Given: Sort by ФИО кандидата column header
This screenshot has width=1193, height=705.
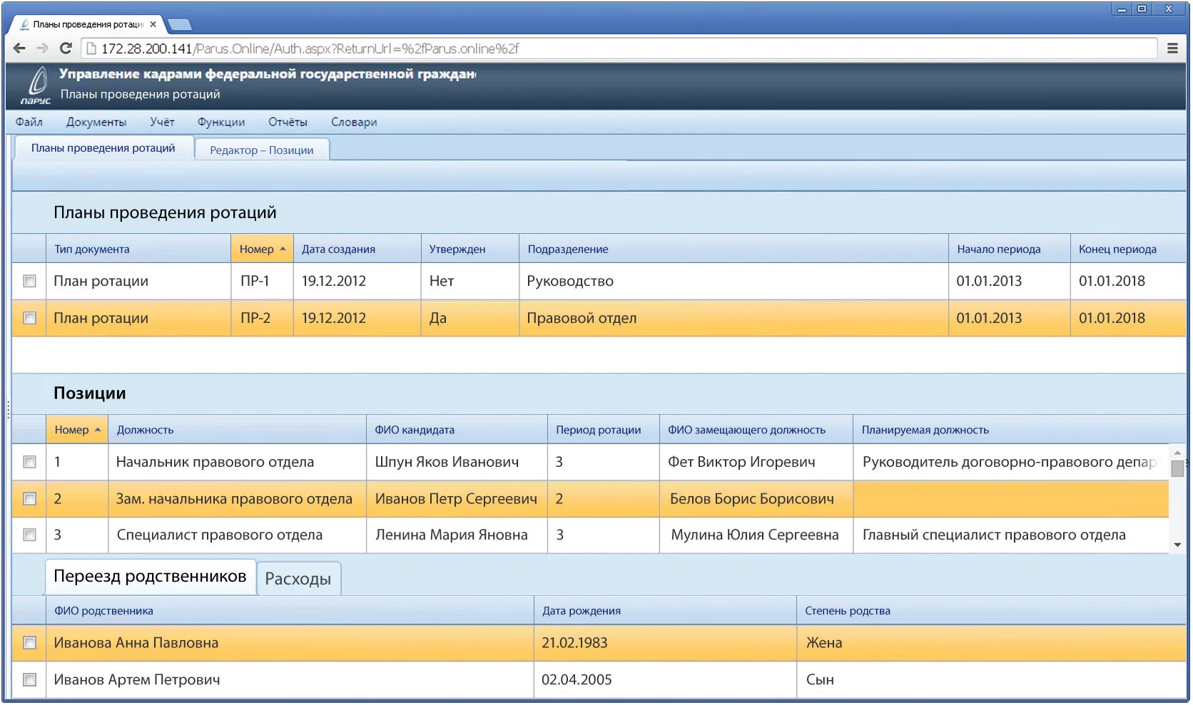Looking at the screenshot, I should tap(457, 430).
